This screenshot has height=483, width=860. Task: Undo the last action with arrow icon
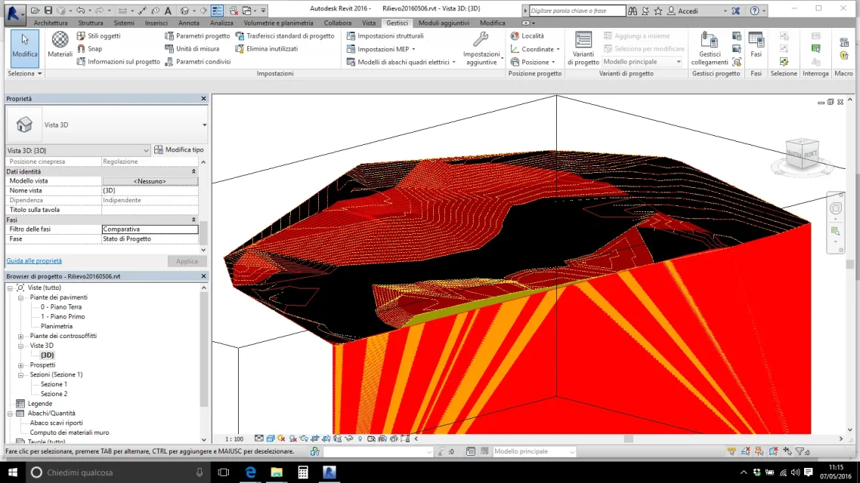(81, 11)
